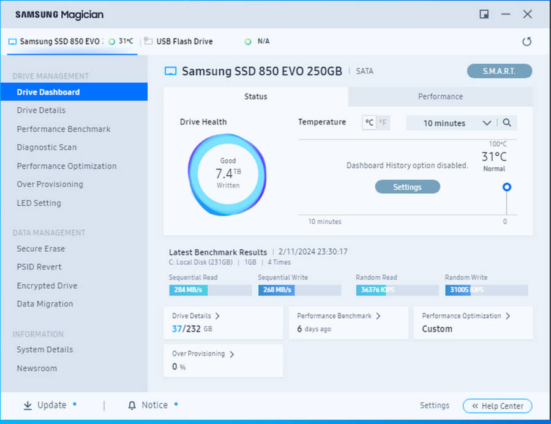Image resolution: width=551 pixels, height=424 pixels.
Task: Click the Samsung SSD 850 EVO drive icon tab
Action: (x=13, y=42)
